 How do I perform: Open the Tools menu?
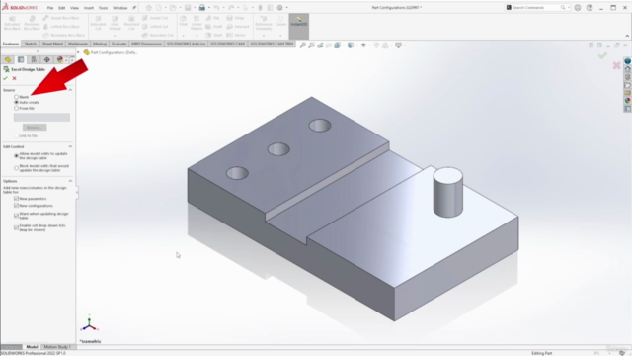pyautogui.click(x=103, y=8)
